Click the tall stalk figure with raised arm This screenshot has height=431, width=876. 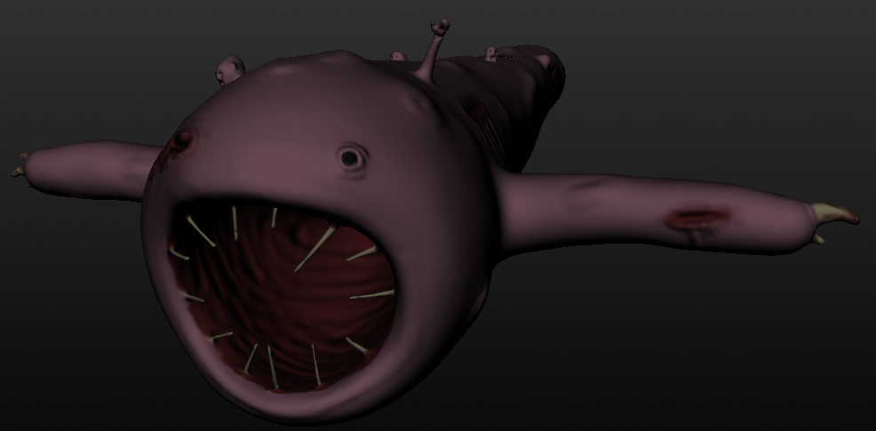coord(435,46)
